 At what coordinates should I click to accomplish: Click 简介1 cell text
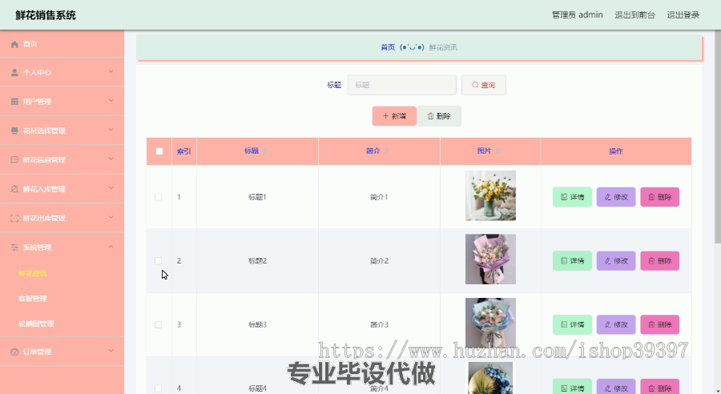pos(379,197)
